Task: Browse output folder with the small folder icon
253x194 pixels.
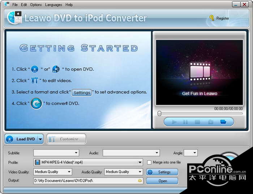Action: [x=140, y=181]
